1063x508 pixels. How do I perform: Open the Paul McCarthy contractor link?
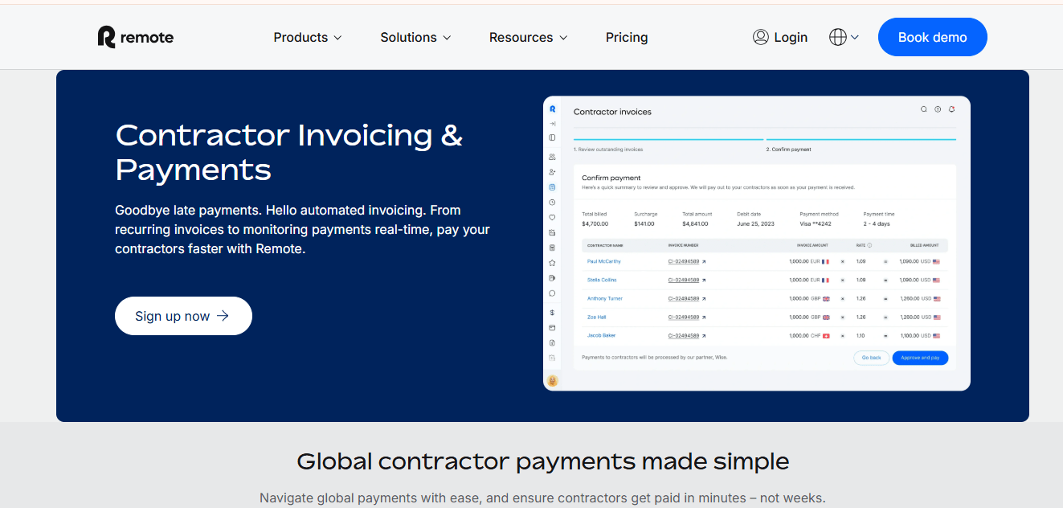[603, 261]
